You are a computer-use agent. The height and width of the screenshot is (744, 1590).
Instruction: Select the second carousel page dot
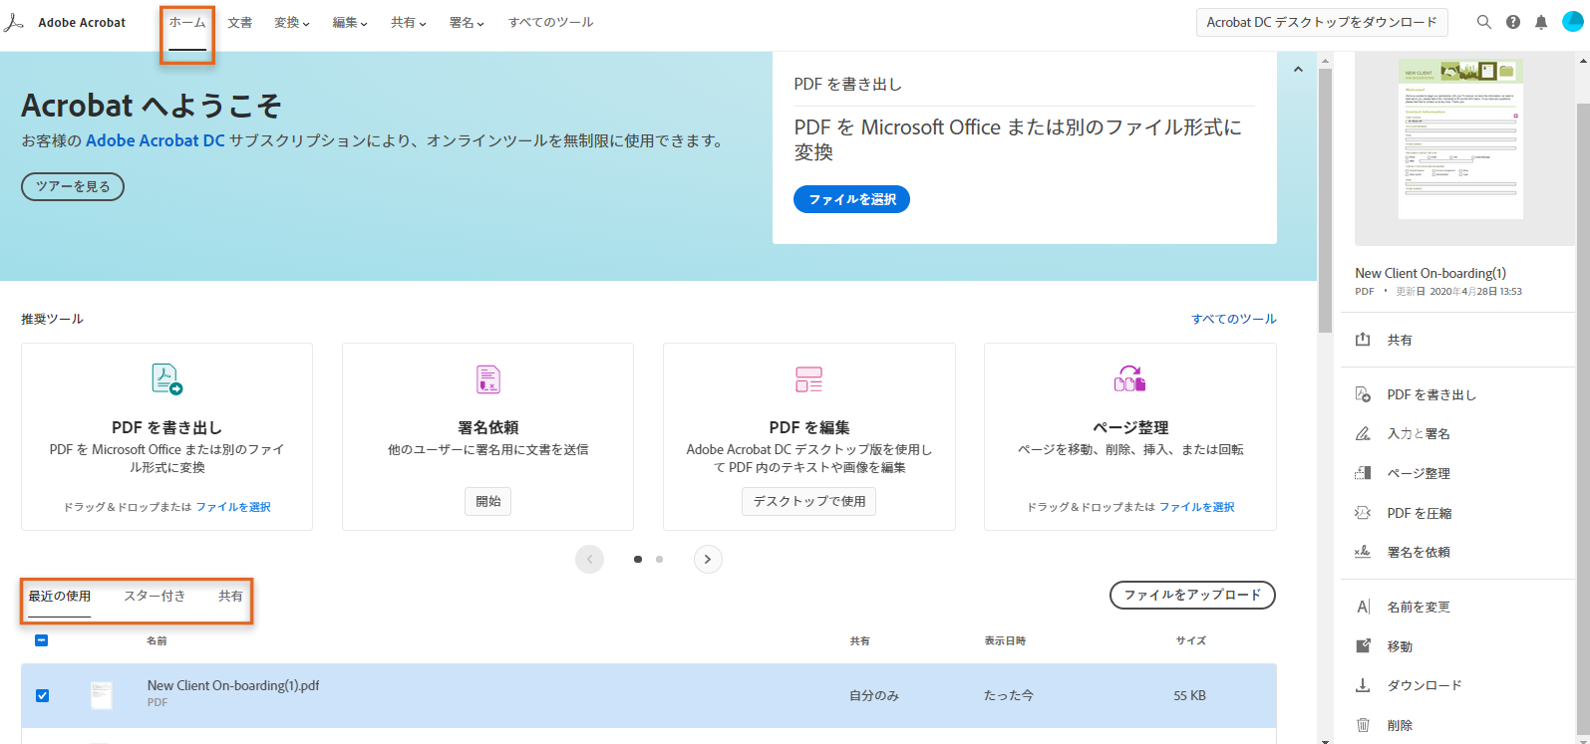(x=659, y=560)
